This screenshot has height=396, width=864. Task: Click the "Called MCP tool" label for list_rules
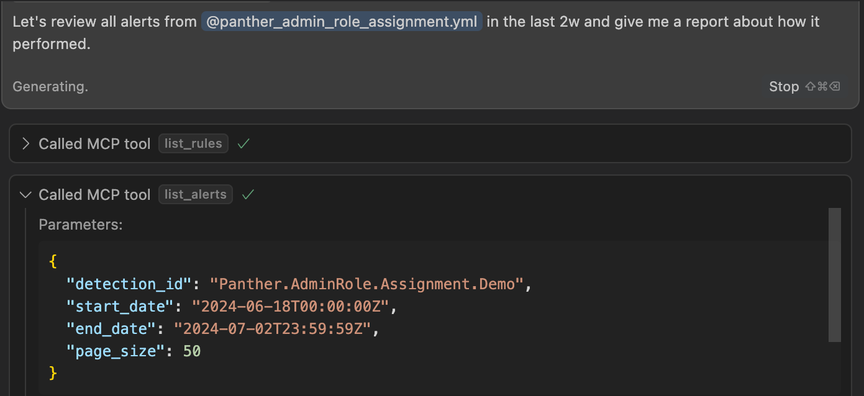[94, 143]
